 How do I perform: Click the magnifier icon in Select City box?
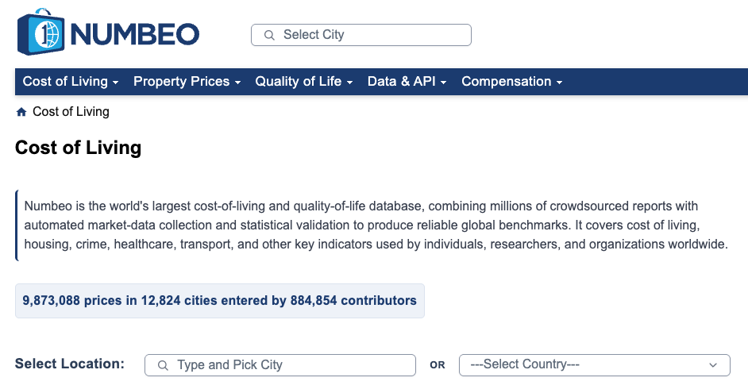tap(269, 35)
